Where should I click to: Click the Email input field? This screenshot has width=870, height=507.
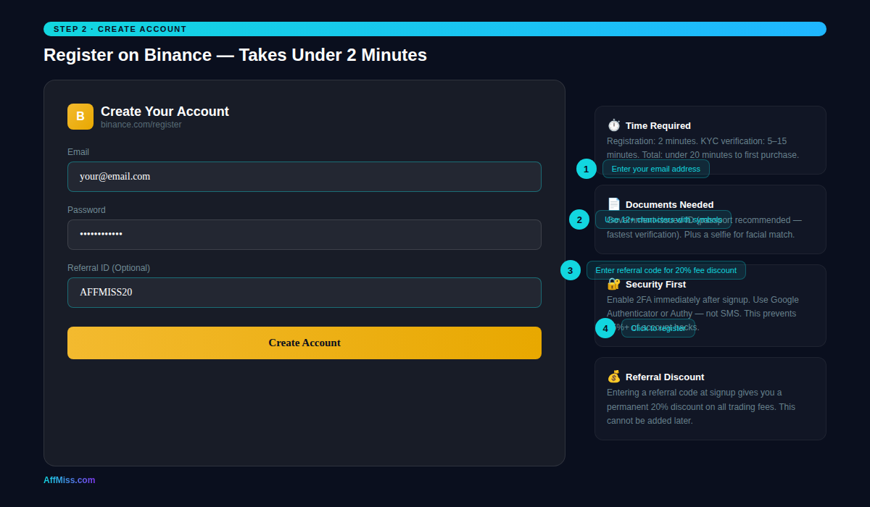pos(304,176)
